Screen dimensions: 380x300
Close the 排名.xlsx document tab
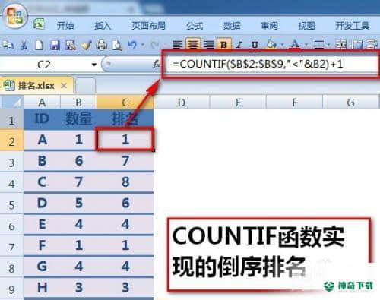point(64,86)
